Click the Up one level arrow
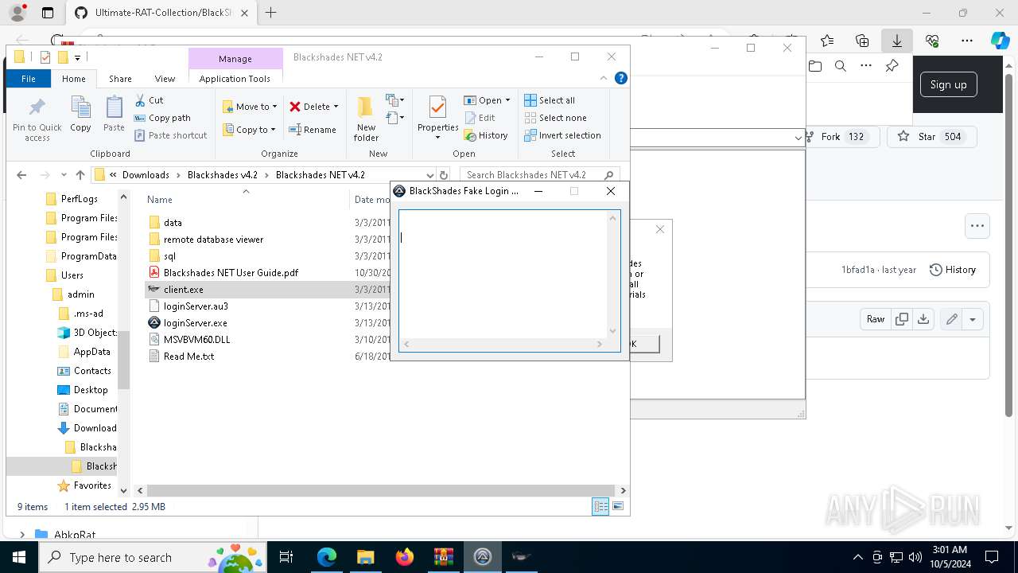1018x573 pixels. [x=80, y=175]
